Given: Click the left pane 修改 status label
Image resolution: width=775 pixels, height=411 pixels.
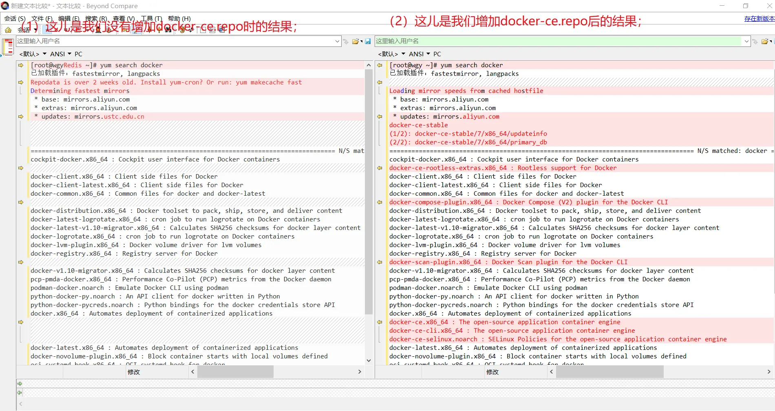Looking at the screenshot, I should [133, 372].
